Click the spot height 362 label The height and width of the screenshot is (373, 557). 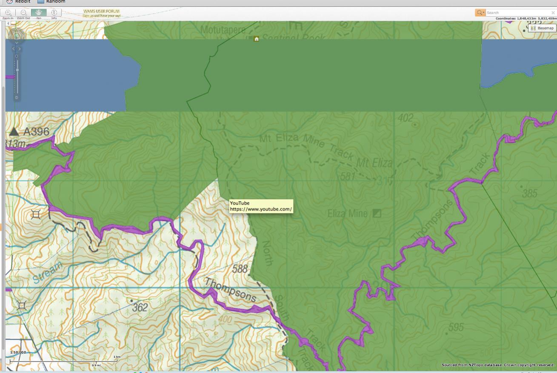tap(140, 307)
